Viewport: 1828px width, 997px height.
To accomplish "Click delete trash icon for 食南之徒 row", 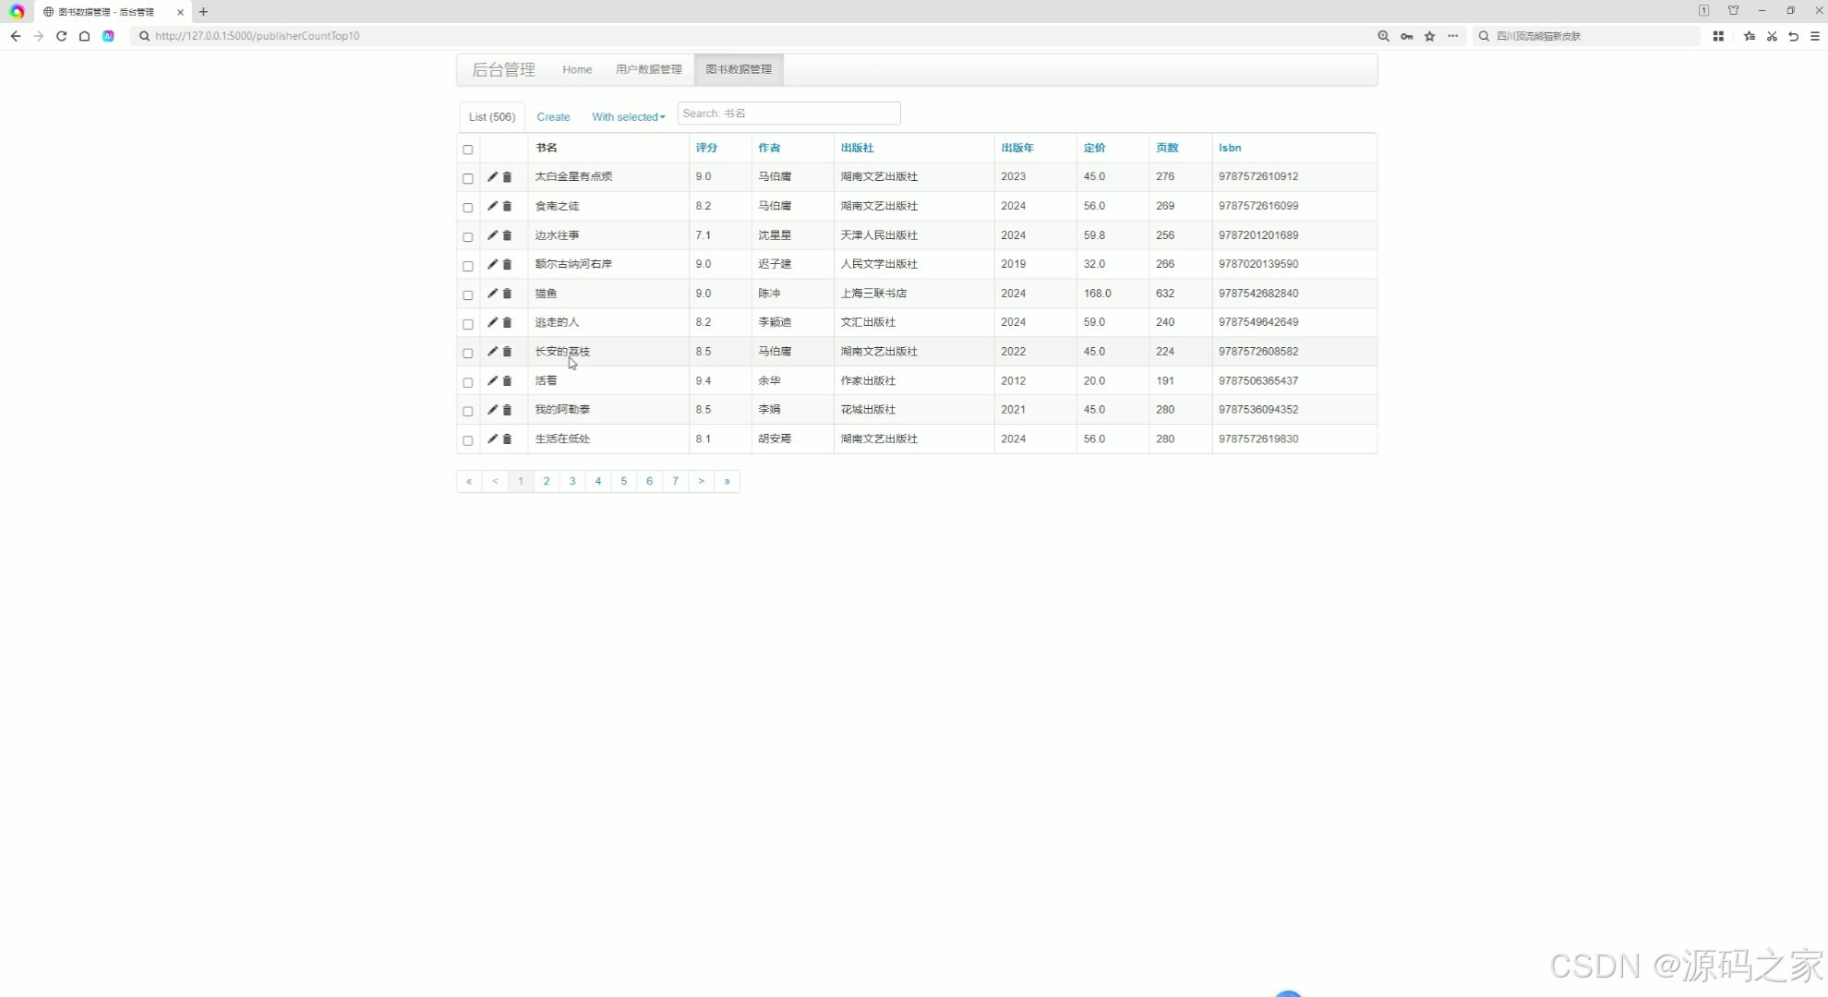I will 507,206.
